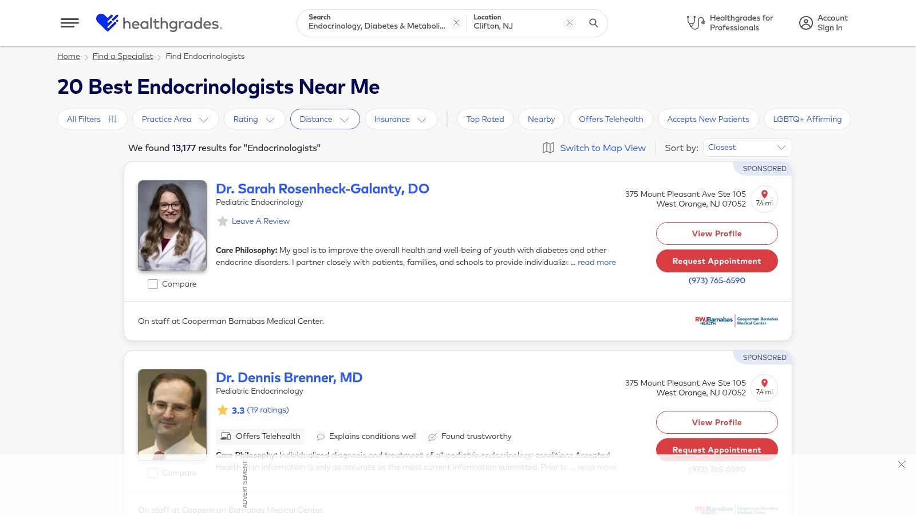The width and height of the screenshot is (916, 515).
Task: Open the hamburger navigation menu
Action: tap(70, 23)
